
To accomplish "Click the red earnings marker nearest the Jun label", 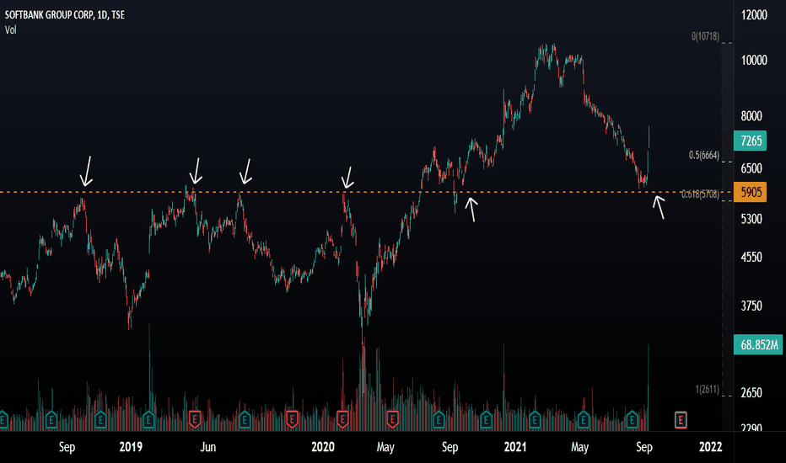I will [195, 419].
